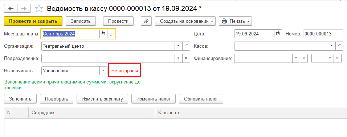Focus the Выплачивать field showing Увольнения
This screenshot has width=347, height=137.
(70, 71)
